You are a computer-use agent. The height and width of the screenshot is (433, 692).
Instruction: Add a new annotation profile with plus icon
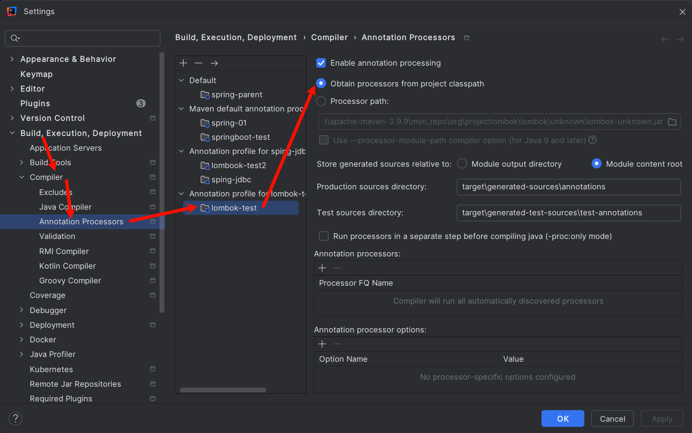coord(184,63)
